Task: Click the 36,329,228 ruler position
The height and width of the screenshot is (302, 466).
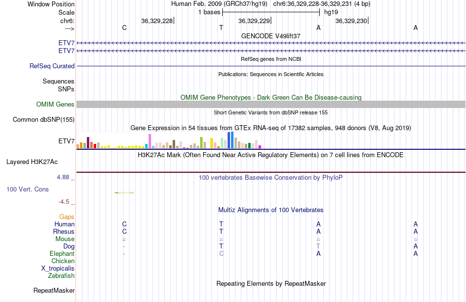Action: pos(157,21)
